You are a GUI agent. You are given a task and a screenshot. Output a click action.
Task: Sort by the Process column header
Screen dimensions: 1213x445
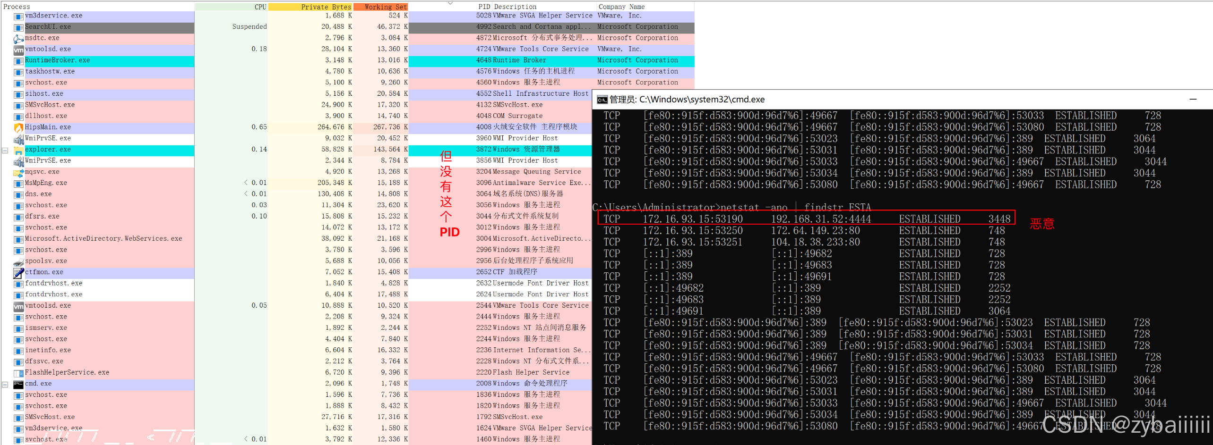(x=17, y=7)
